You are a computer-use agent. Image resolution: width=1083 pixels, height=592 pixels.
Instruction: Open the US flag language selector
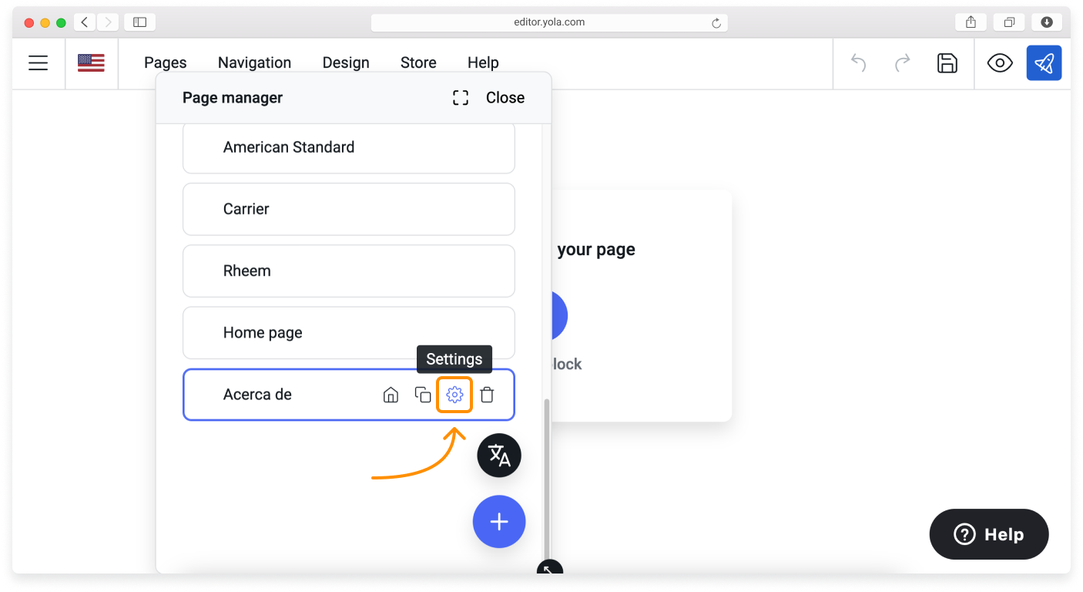click(91, 63)
